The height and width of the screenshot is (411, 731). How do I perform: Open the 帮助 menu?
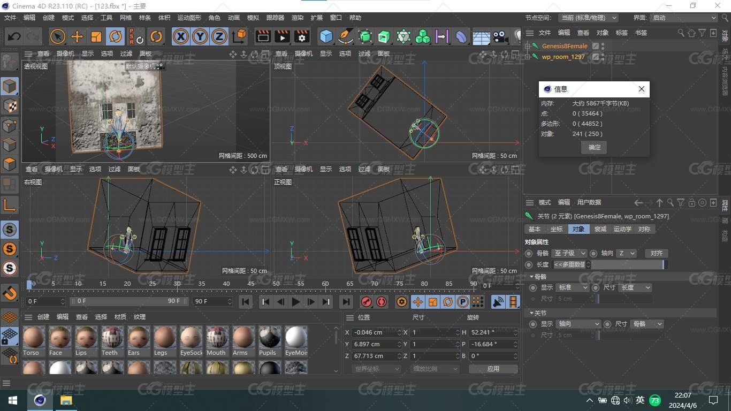pos(355,18)
